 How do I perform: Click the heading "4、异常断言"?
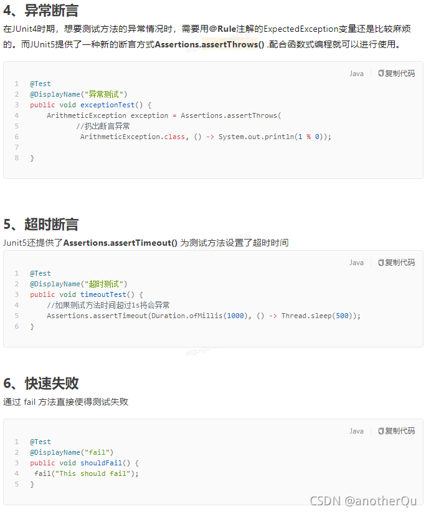click(x=41, y=11)
